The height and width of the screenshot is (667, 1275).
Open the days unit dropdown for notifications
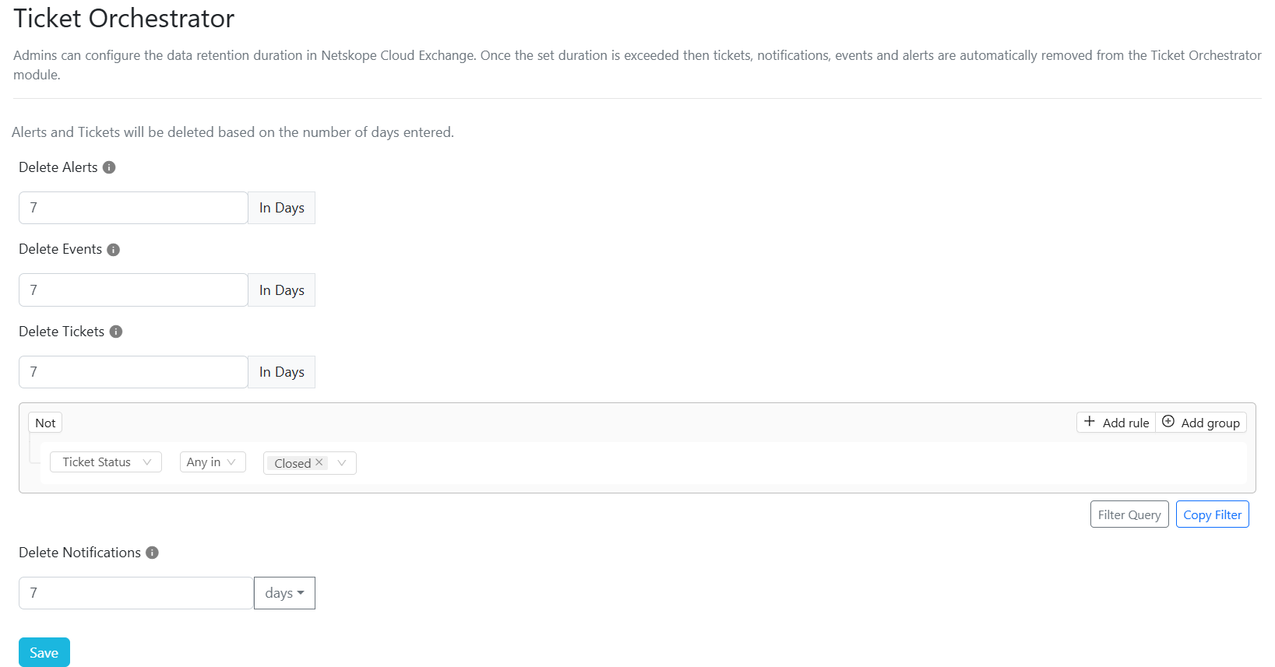(284, 593)
